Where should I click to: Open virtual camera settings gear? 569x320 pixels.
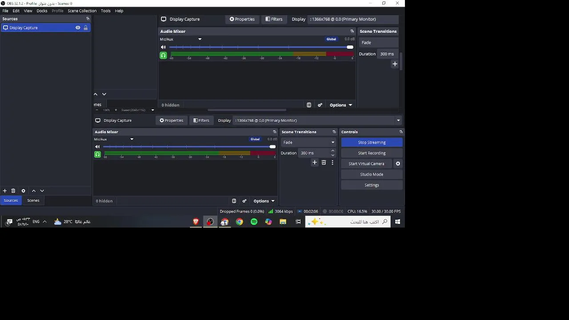pos(398,164)
